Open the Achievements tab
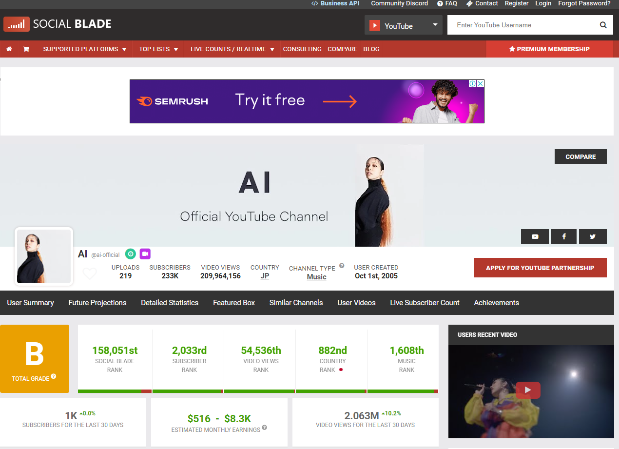This screenshot has height=449, width=619. coord(496,303)
